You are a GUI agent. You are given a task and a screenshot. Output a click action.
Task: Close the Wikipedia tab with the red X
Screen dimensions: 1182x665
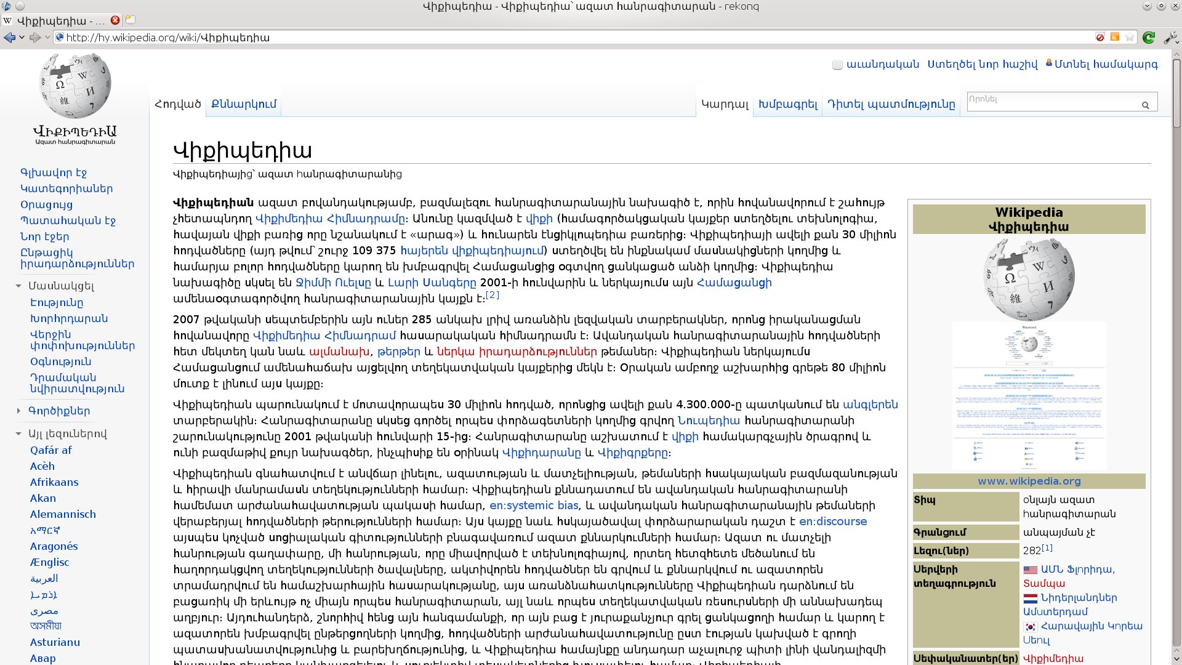tap(115, 20)
